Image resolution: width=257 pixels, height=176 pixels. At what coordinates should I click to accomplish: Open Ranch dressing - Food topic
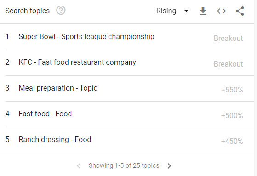(x=55, y=139)
